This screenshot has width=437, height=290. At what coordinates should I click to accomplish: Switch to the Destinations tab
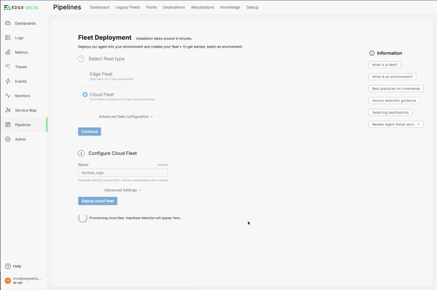pyautogui.click(x=174, y=7)
